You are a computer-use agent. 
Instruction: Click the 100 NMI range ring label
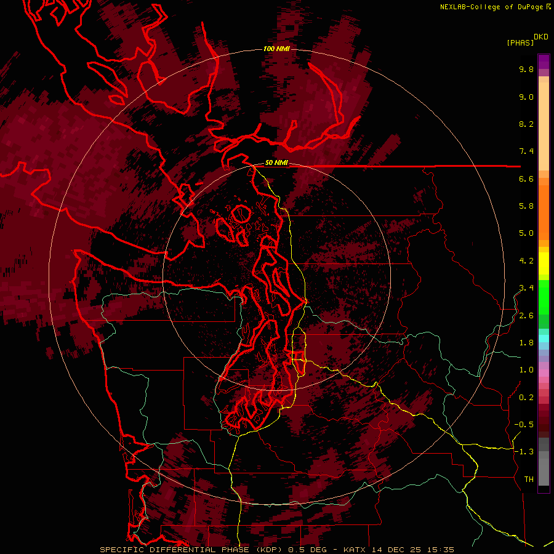[x=276, y=49]
